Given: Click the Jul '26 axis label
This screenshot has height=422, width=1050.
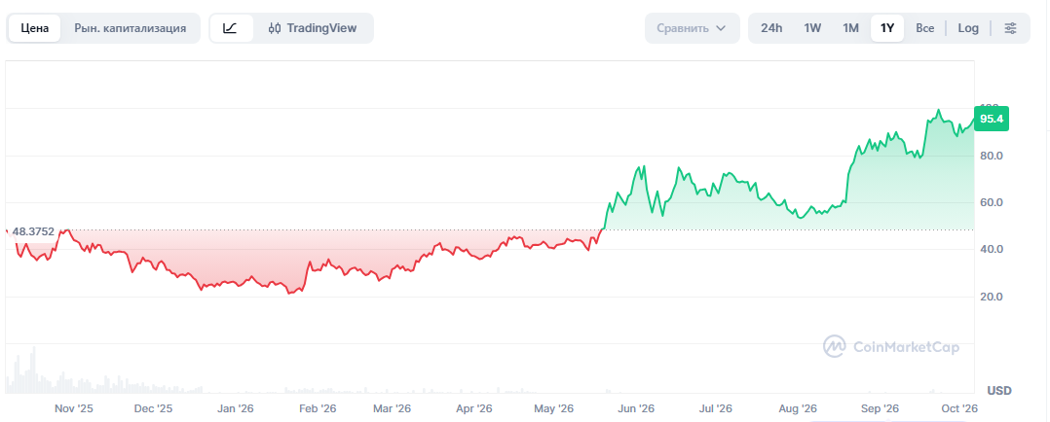Looking at the screenshot, I should pos(716,408).
